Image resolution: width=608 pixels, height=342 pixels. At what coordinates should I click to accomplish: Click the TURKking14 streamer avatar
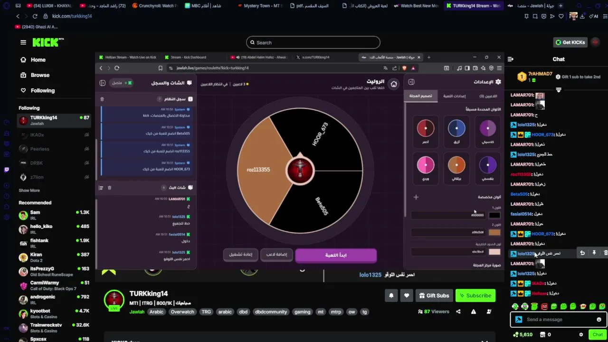[x=114, y=299]
